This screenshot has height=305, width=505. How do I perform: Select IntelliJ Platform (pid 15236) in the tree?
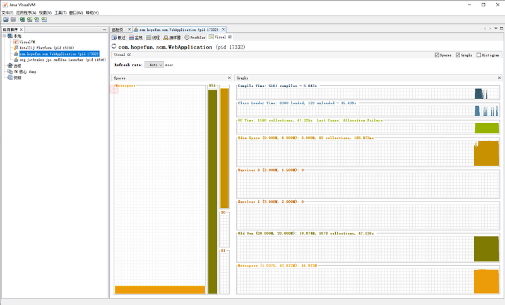pos(47,48)
